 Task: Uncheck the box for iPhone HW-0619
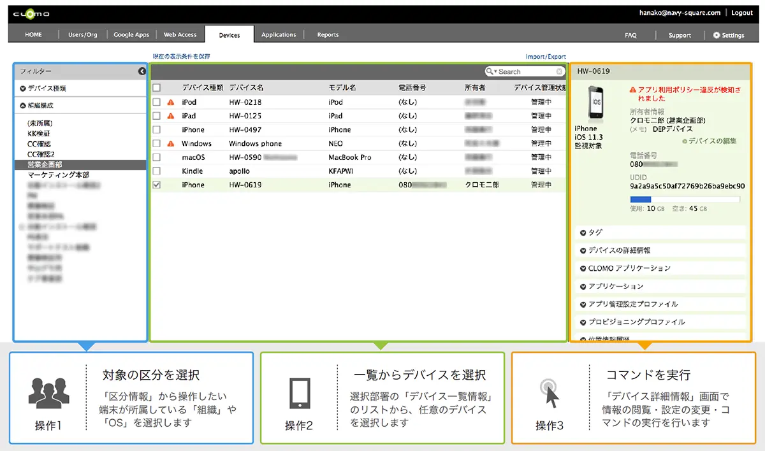(157, 185)
